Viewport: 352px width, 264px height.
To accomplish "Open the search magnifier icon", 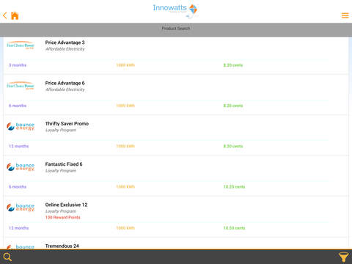I will (x=7, y=257).
